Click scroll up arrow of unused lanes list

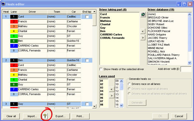[122, 81]
